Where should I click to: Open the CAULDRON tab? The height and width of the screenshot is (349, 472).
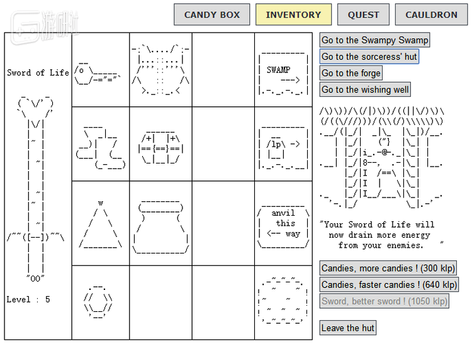[431, 14]
